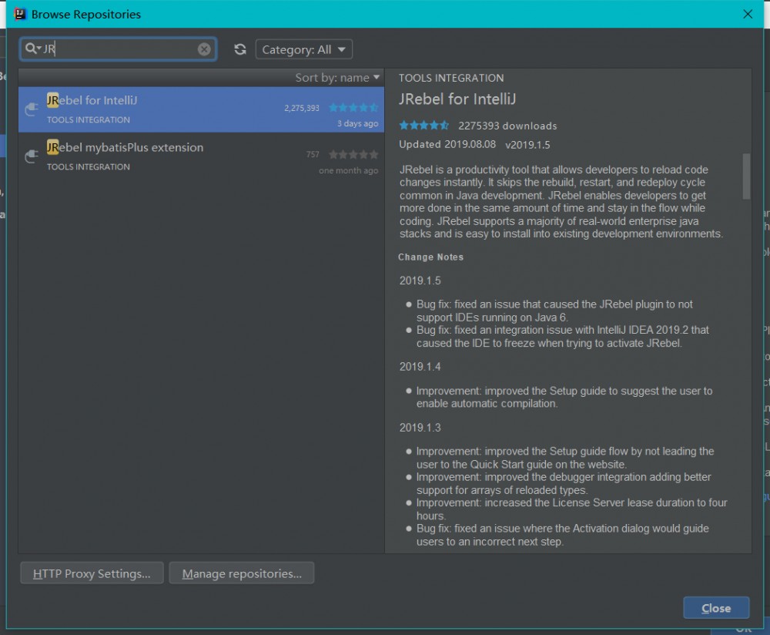Select JRebel for IntelliJ plugin row

pos(201,109)
